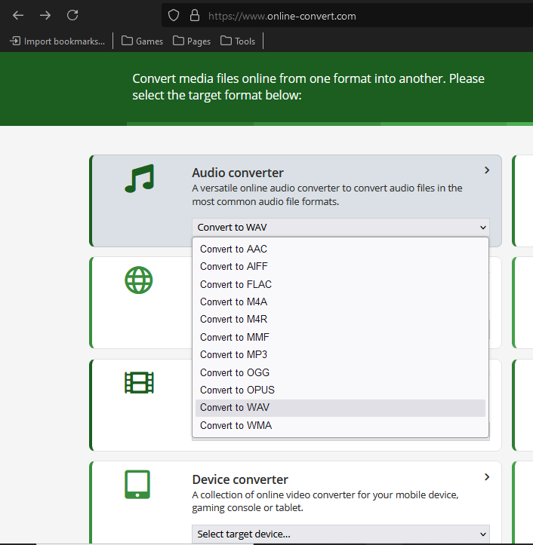The height and width of the screenshot is (545, 533).
Task: Click the browser back arrow
Action: 18,15
